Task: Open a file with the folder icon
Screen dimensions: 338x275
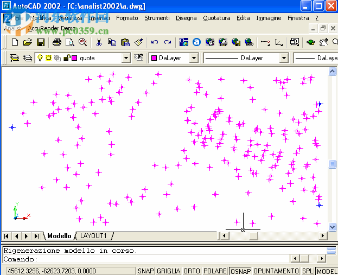Action: pyautogui.click(x=27, y=42)
